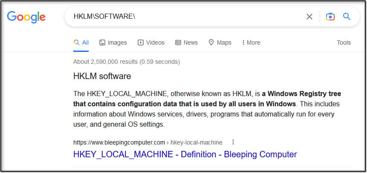
Task: Switch to the Videos tab
Action: coord(151,43)
